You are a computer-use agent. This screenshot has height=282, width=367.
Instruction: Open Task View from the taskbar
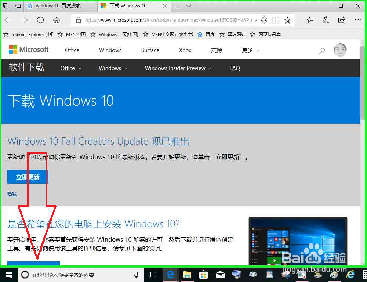pos(153,274)
